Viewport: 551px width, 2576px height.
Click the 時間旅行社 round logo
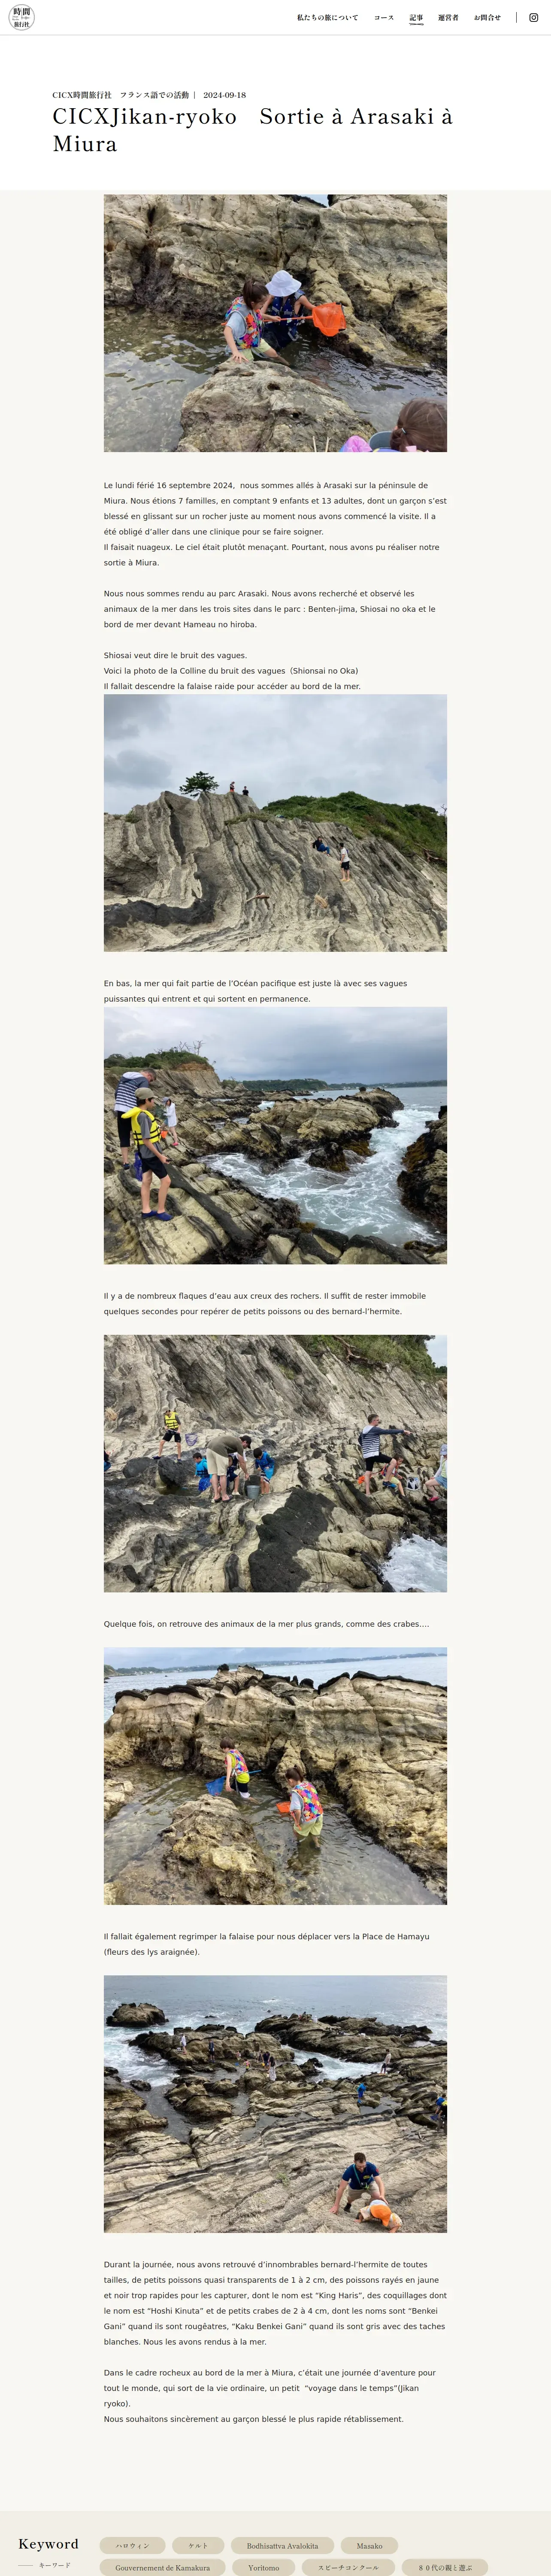[x=22, y=17]
